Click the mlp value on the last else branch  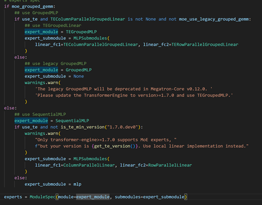77,184
